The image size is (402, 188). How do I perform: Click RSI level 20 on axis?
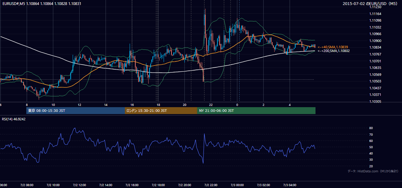click(371, 166)
